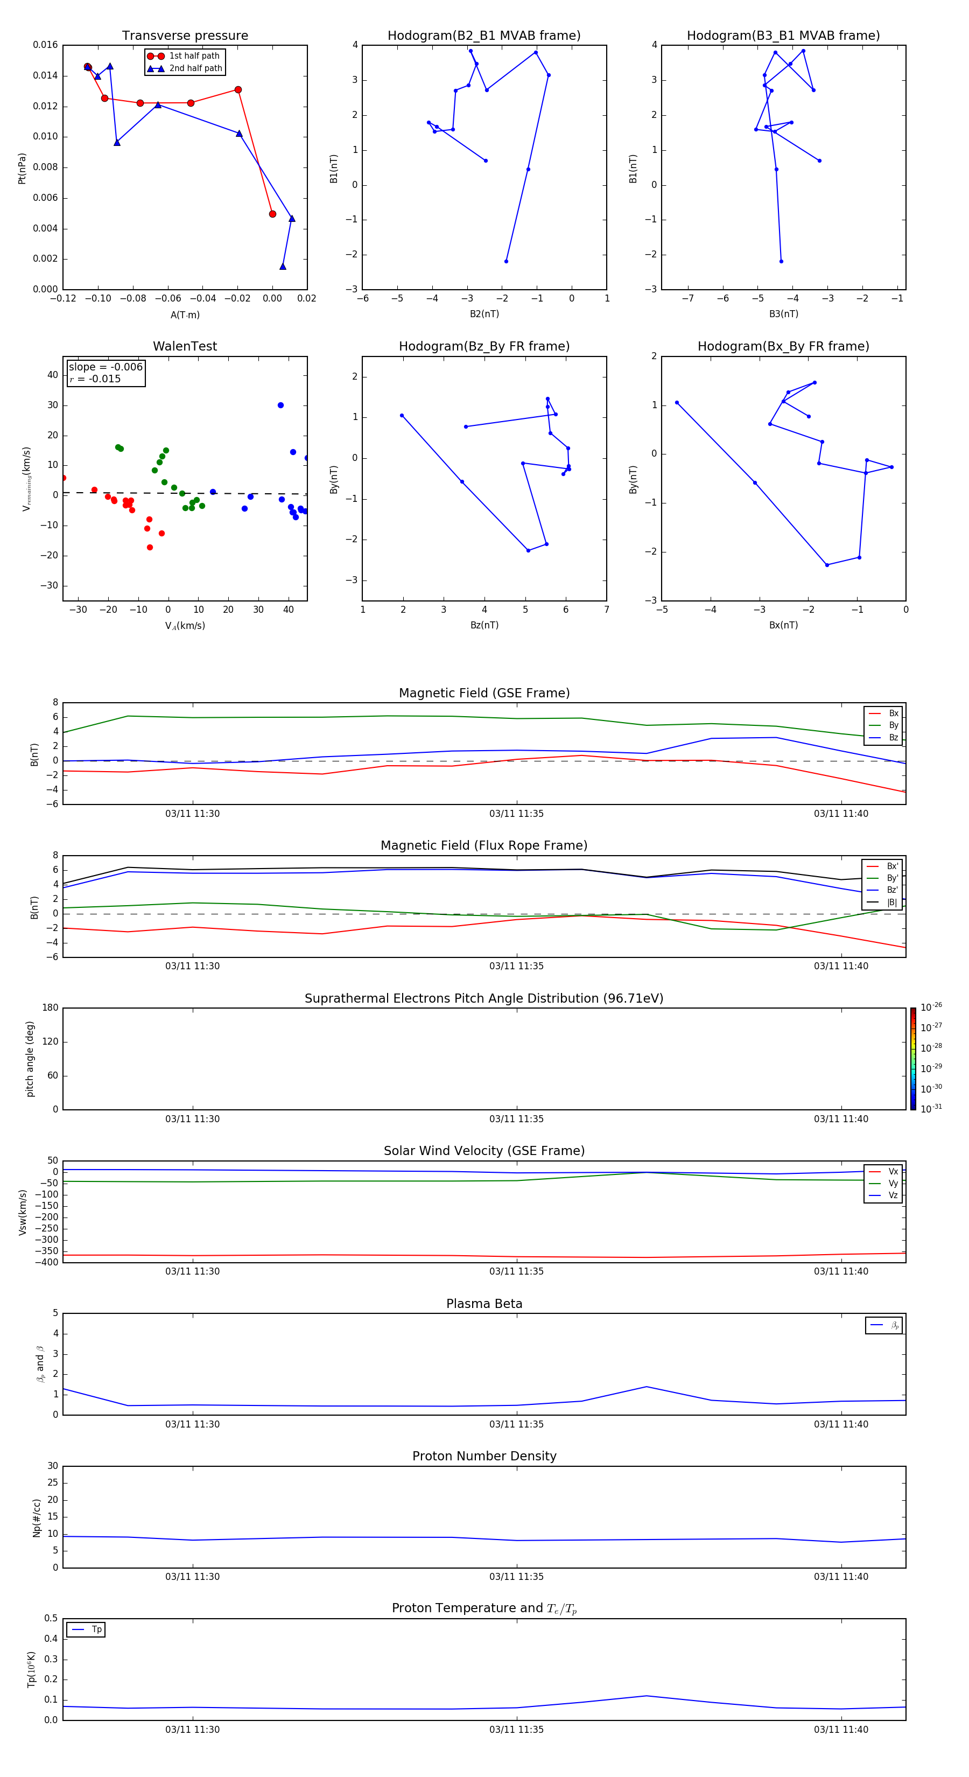Click the "Bx(nT)" x-axis label
Image resolution: width=969 pixels, height=1777 pixels.
click(x=783, y=625)
